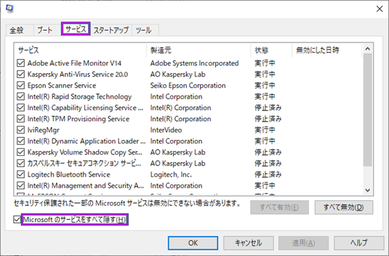This screenshot has width=389, height=256.
Task: Sort by 製造元 column header
Action: (199, 50)
